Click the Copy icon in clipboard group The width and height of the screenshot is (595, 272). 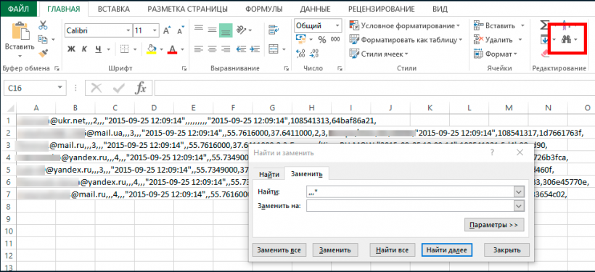point(43,39)
